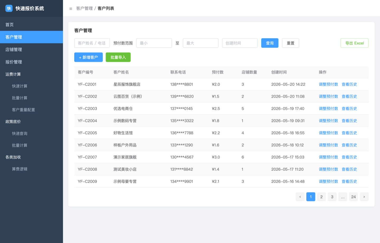The image size is (380, 243).
Task: Click 查看历史 for YF-C2004
Action: pos(349,121)
